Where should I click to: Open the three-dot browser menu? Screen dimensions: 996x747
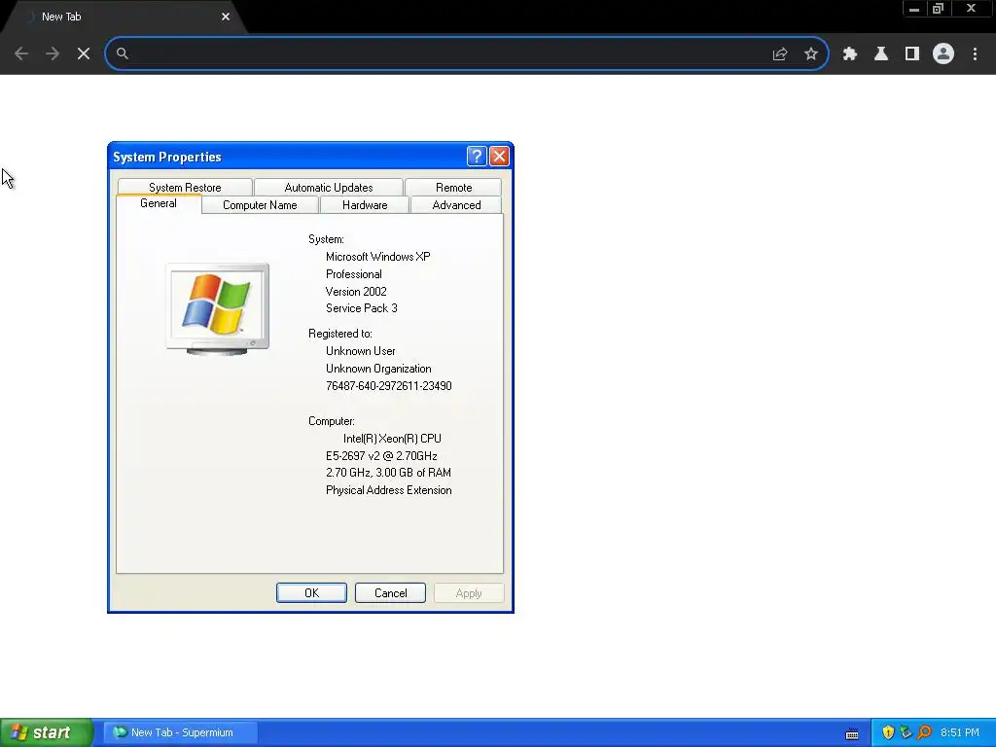[x=975, y=54]
